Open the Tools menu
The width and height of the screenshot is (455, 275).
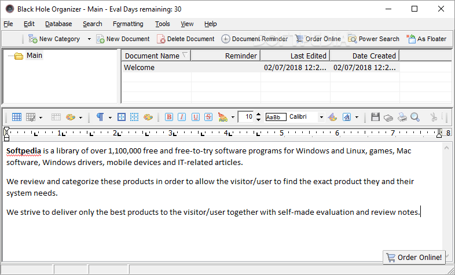click(163, 24)
